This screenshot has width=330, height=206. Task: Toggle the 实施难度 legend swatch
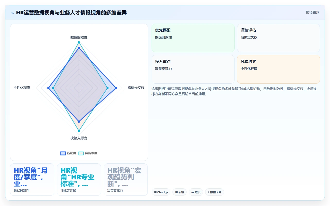click(x=81, y=153)
